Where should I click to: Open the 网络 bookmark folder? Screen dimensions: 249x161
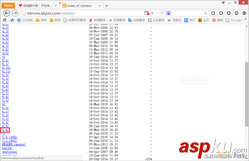click(41, 20)
